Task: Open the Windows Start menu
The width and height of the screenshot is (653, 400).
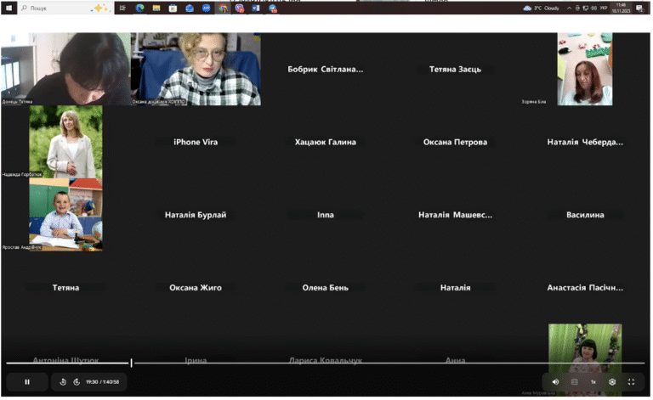Action: pyautogui.click(x=9, y=8)
